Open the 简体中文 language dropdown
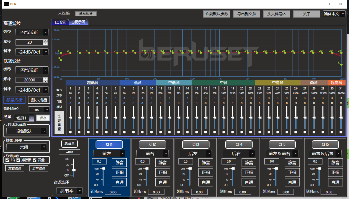 pyautogui.click(x=334, y=14)
